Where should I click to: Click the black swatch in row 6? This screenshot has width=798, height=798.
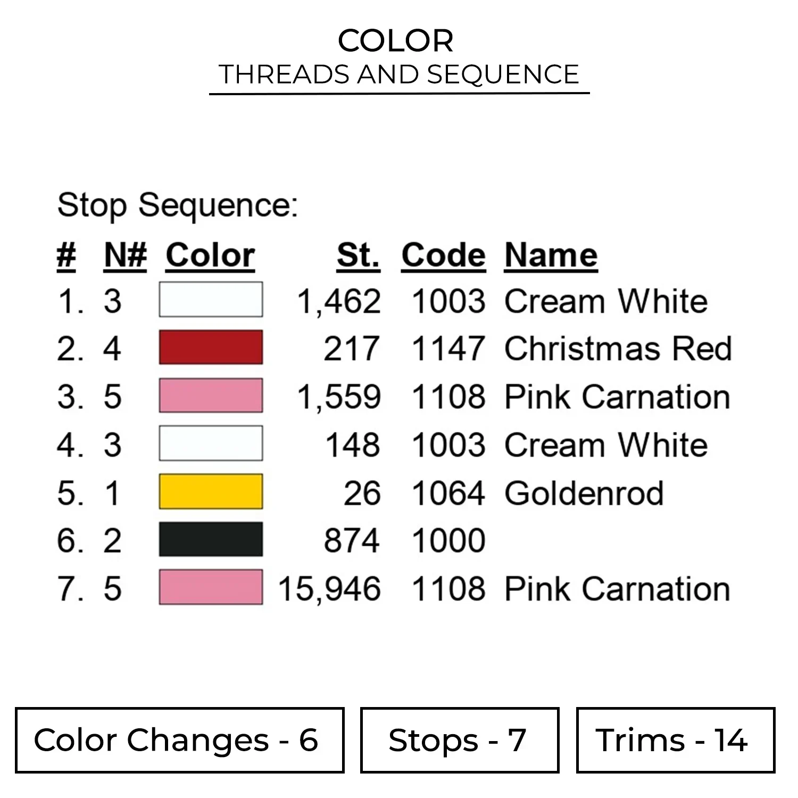(211, 539)
